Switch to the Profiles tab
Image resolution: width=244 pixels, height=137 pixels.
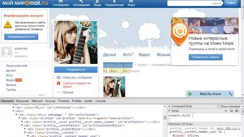pyautogui.click(x=77, y=101)
